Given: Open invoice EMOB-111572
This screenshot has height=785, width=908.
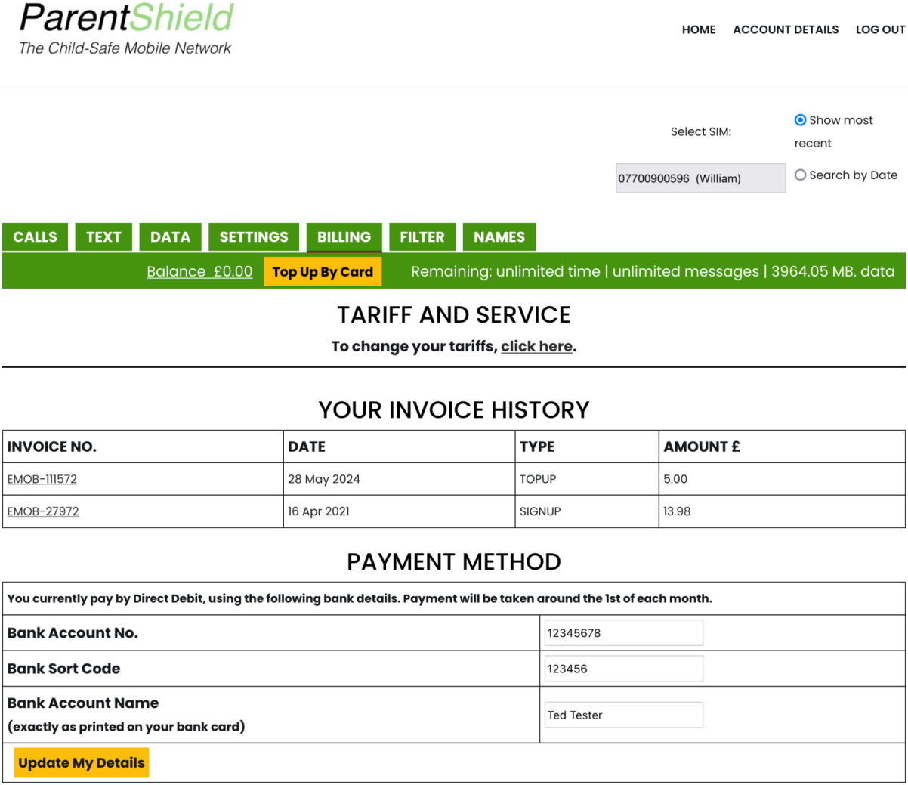Looking at the screenshot, I should 42,478.
